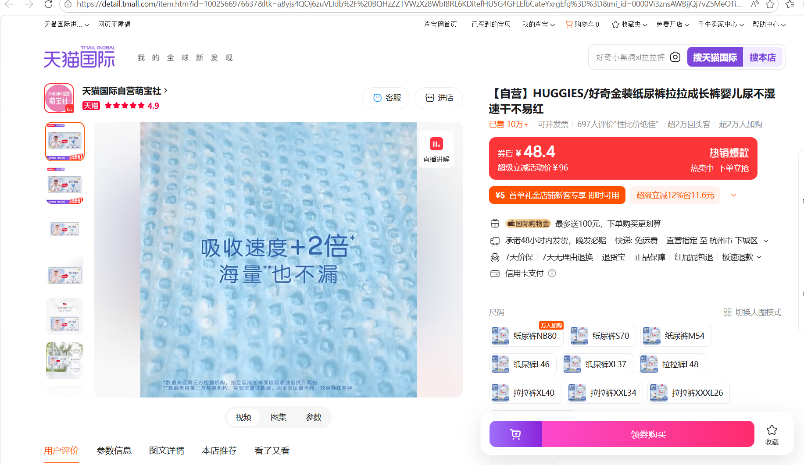Select size 拉拉裤XXL34
Viewport: 804px width, 465px height.
pyautogui.click(x=604, y=393)
